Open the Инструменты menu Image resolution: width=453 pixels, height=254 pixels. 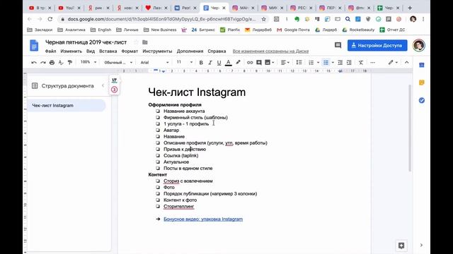tap(157, 52)
